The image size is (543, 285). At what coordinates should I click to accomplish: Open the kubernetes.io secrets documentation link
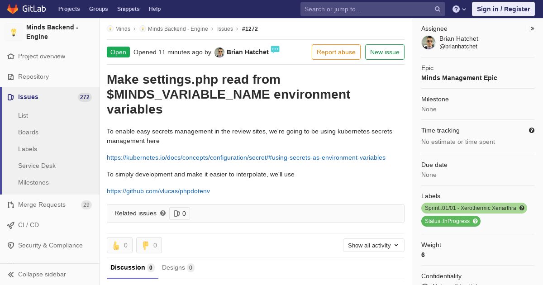(x=246, y=157)
